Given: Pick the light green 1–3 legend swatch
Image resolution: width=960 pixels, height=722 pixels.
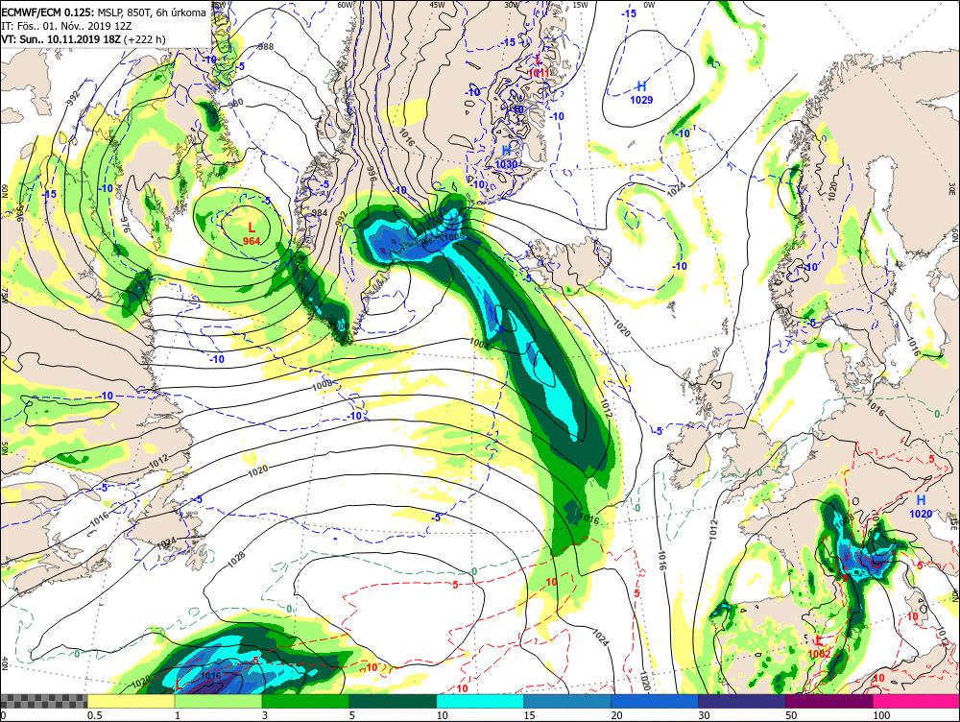Looking at the screenshot, I should 219,701.
